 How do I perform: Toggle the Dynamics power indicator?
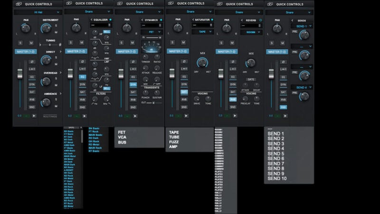(161, 20)
